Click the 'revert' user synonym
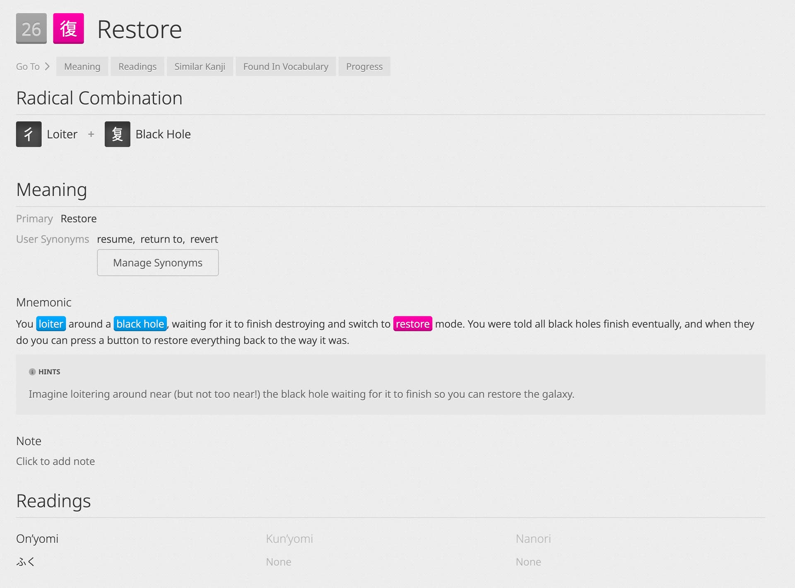This screenshot has width=795, height=588. click(x=204, y=239)
